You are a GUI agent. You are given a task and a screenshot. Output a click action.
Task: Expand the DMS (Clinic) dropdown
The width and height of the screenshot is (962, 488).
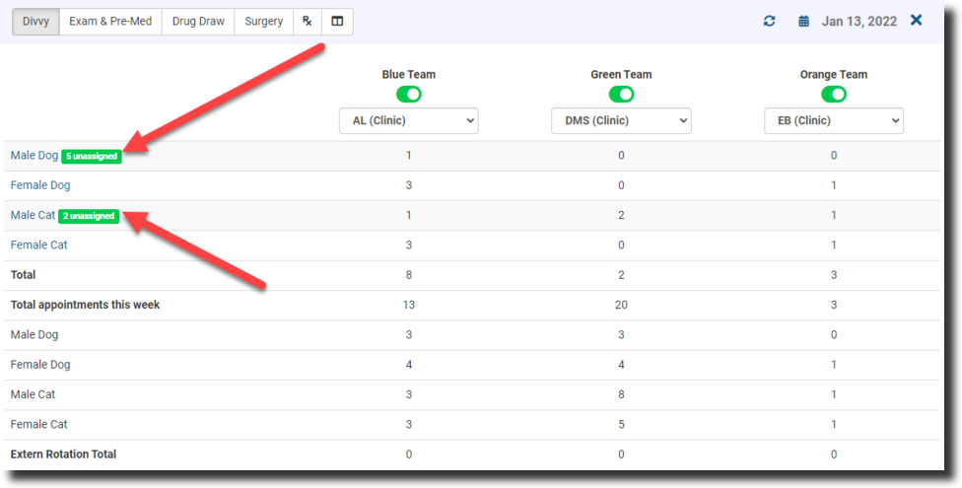point(621,121)
